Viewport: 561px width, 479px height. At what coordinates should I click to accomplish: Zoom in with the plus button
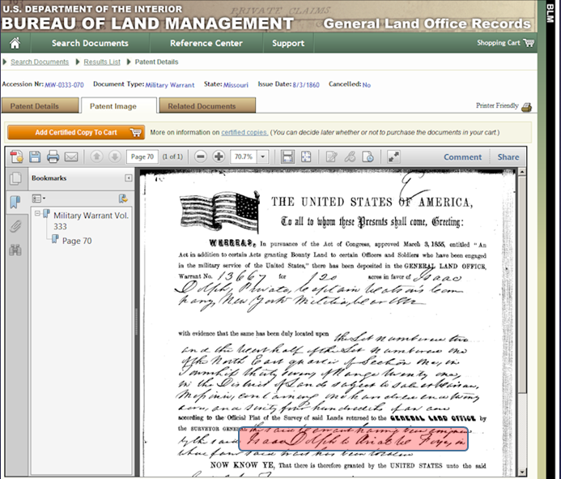(219, 156)
